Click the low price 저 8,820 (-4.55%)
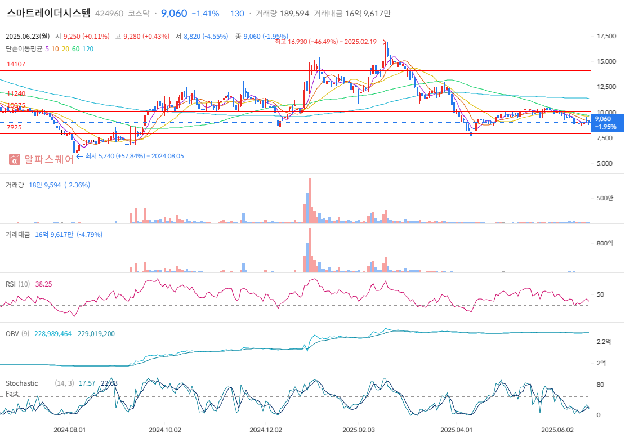Image resolution: width=625 pixels, height=438 pixels. tap(202, 36)
